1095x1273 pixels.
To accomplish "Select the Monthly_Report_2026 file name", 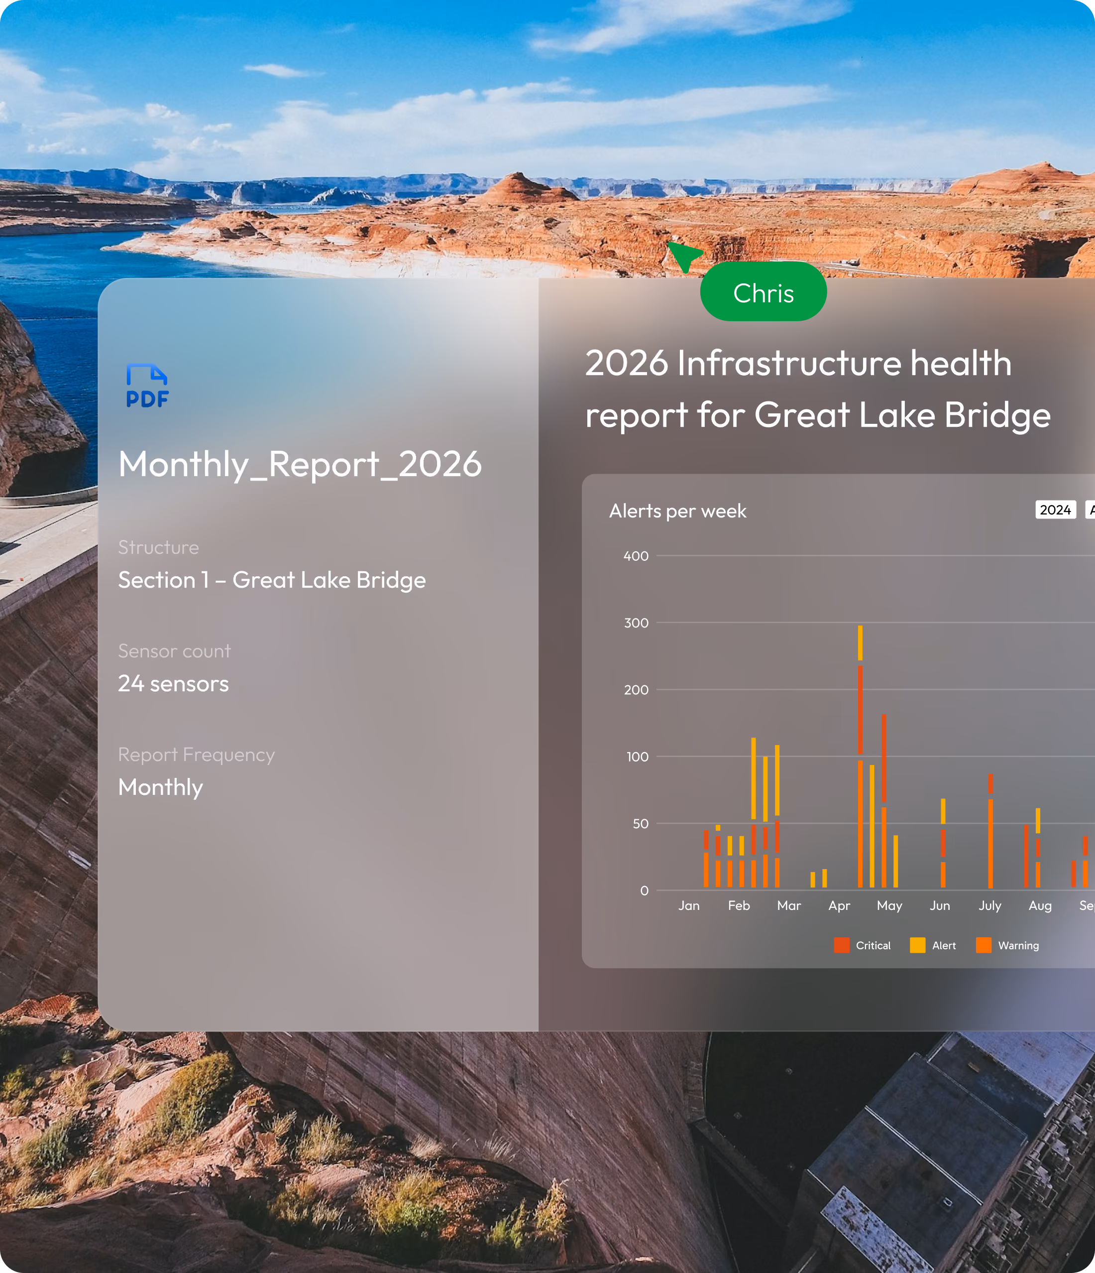I will [x=300, y=464].
